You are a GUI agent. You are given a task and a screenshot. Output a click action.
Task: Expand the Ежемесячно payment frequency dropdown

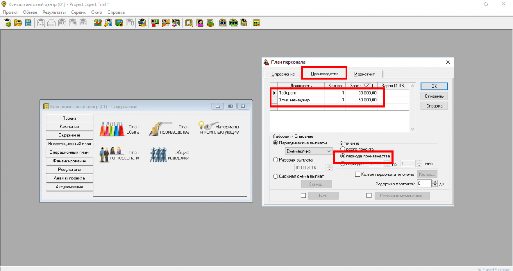pos(329,152)
